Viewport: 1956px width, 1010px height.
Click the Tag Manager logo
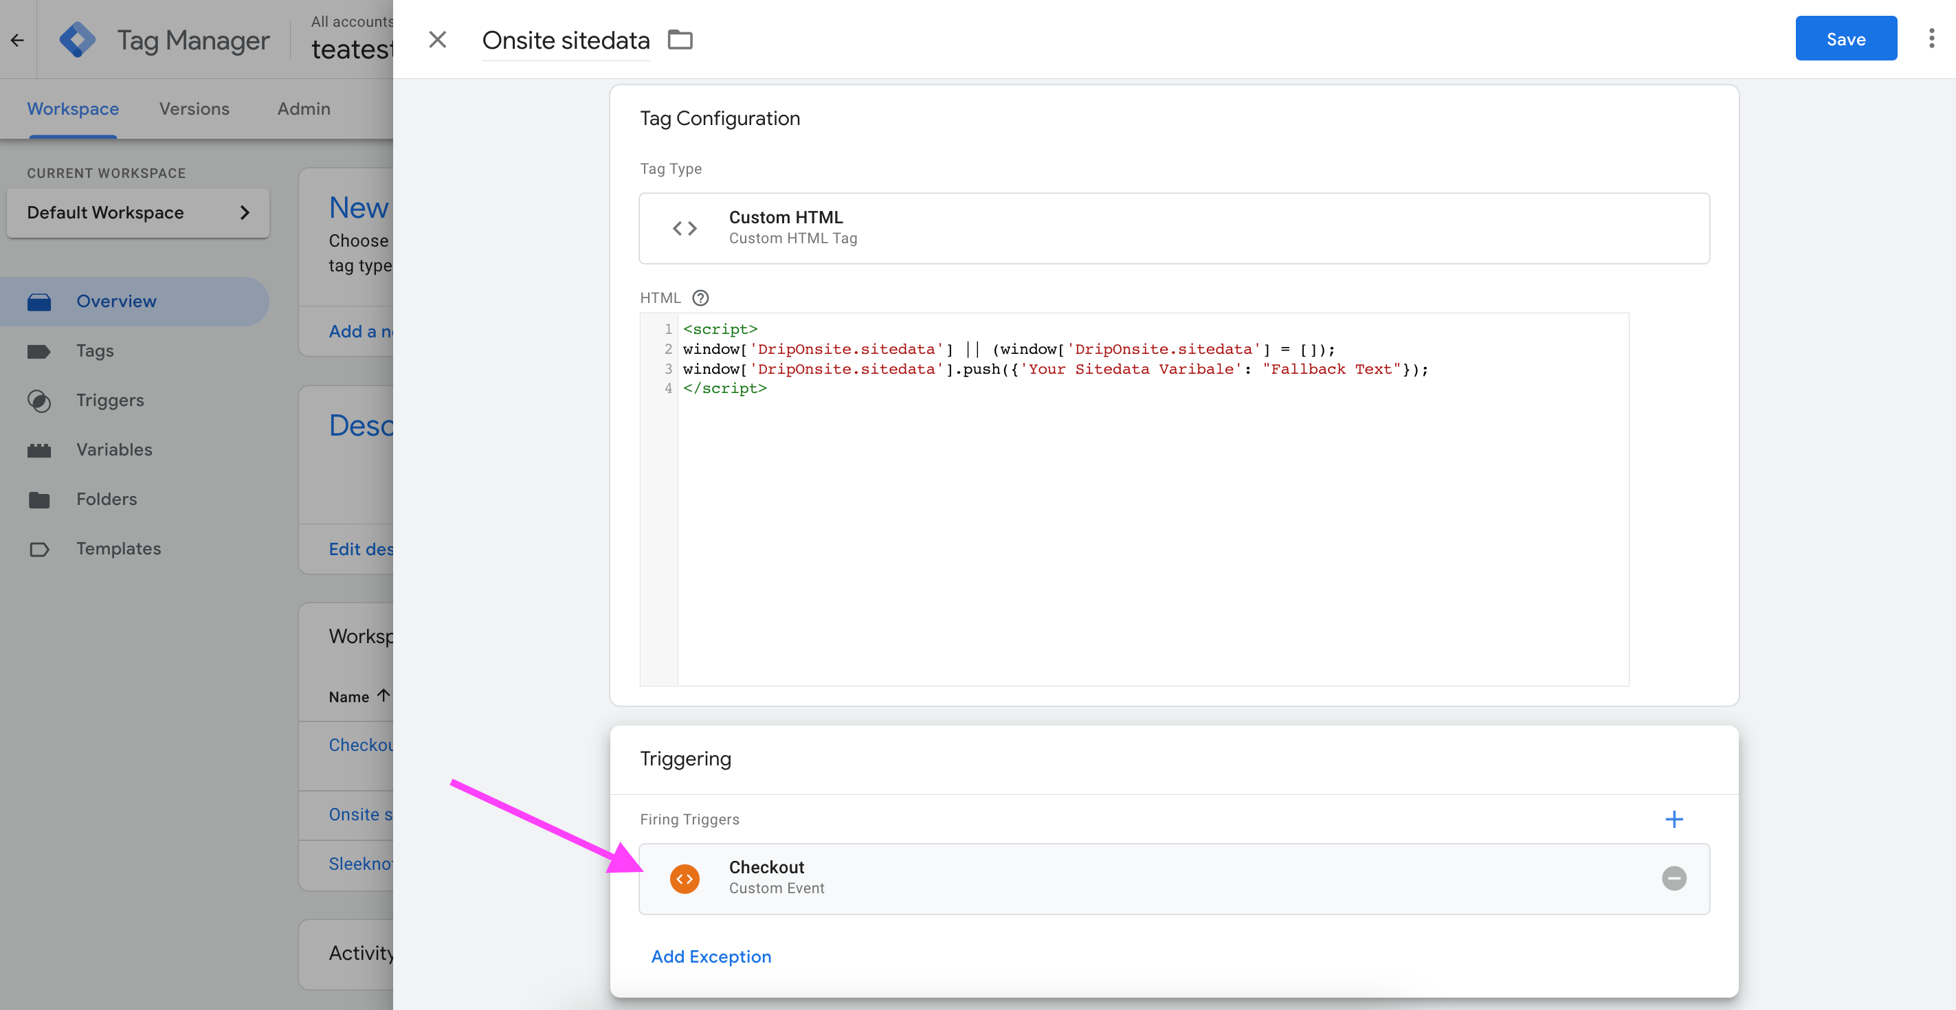pyautogui.click(x=78, y=39)
